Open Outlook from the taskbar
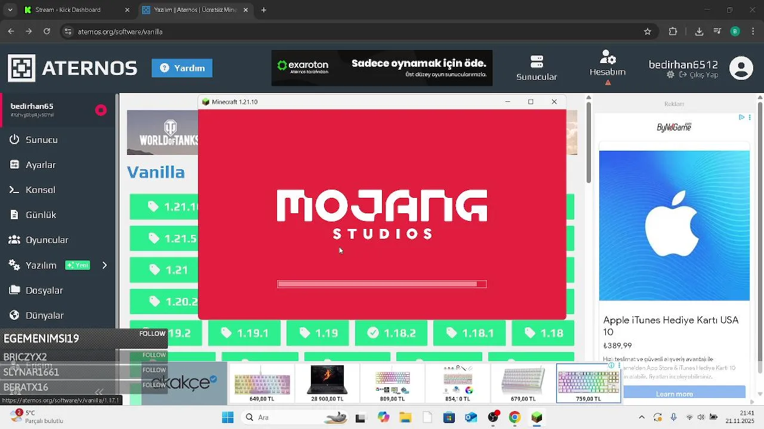The image size is (764, 429). [x=471, y=418]
